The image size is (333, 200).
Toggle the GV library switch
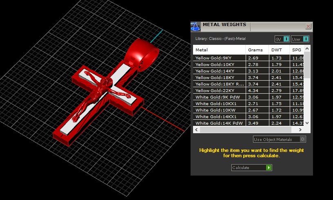point(282,39)
